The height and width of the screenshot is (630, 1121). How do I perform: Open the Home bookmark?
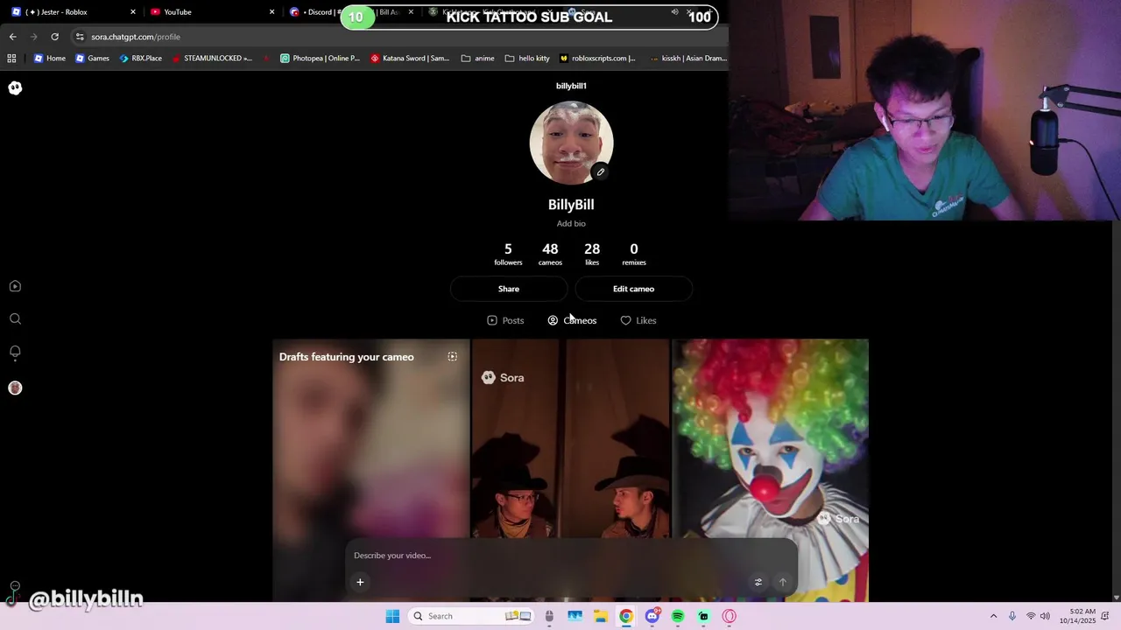[x=50, y=59]
